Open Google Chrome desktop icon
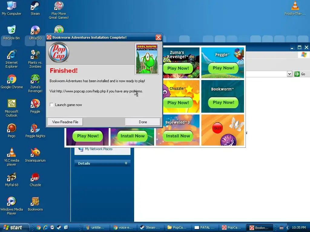This screenshot has height=232, width=310. click(x=12, y=81)
